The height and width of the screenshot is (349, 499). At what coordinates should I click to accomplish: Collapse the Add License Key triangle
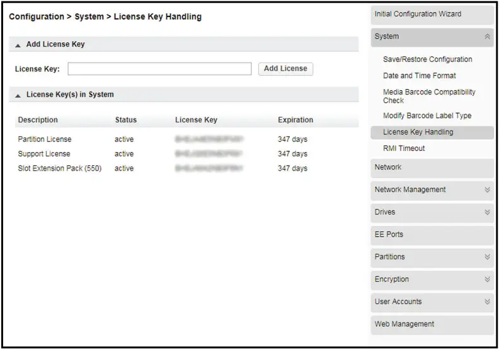point(18,45)
